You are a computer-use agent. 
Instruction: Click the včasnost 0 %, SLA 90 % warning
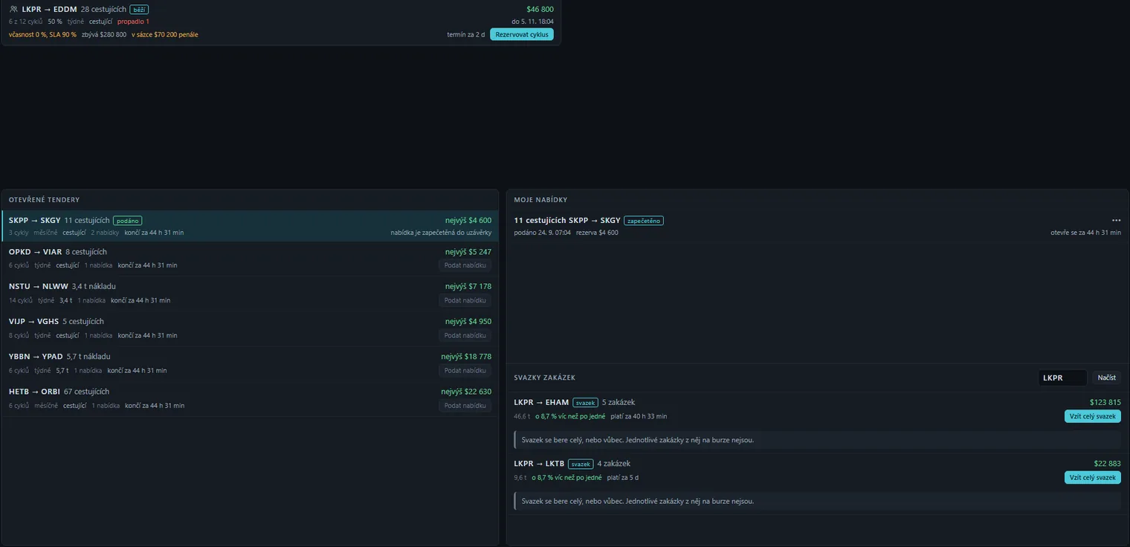point(42,35)
